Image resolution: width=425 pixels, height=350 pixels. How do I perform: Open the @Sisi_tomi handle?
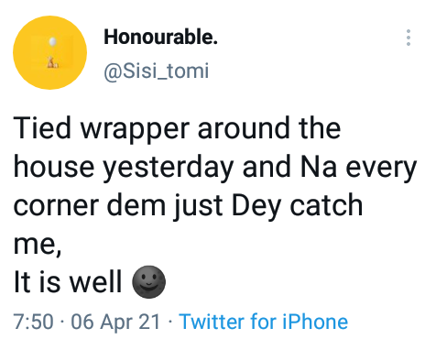(157, 71)
